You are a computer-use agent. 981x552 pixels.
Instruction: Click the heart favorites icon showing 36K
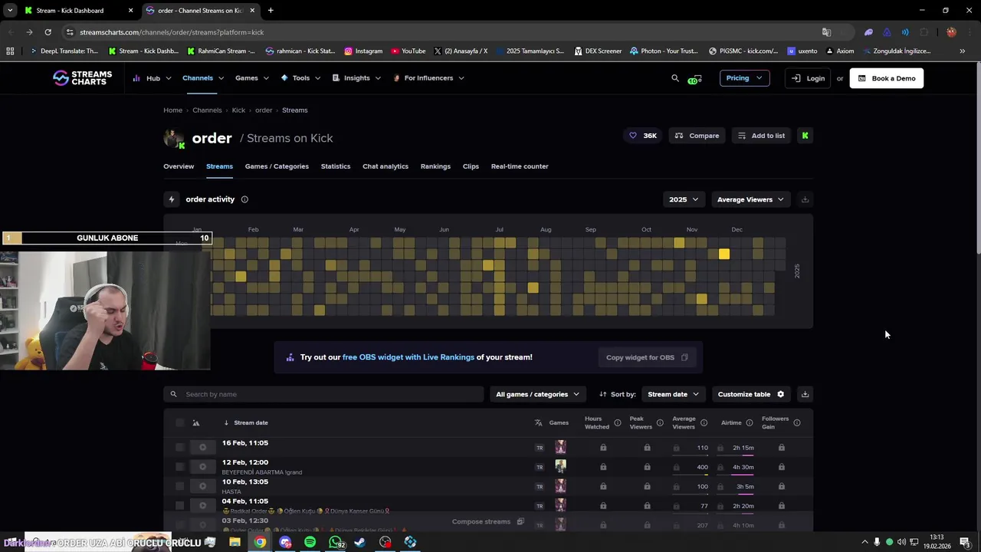(x=633, y=136)
